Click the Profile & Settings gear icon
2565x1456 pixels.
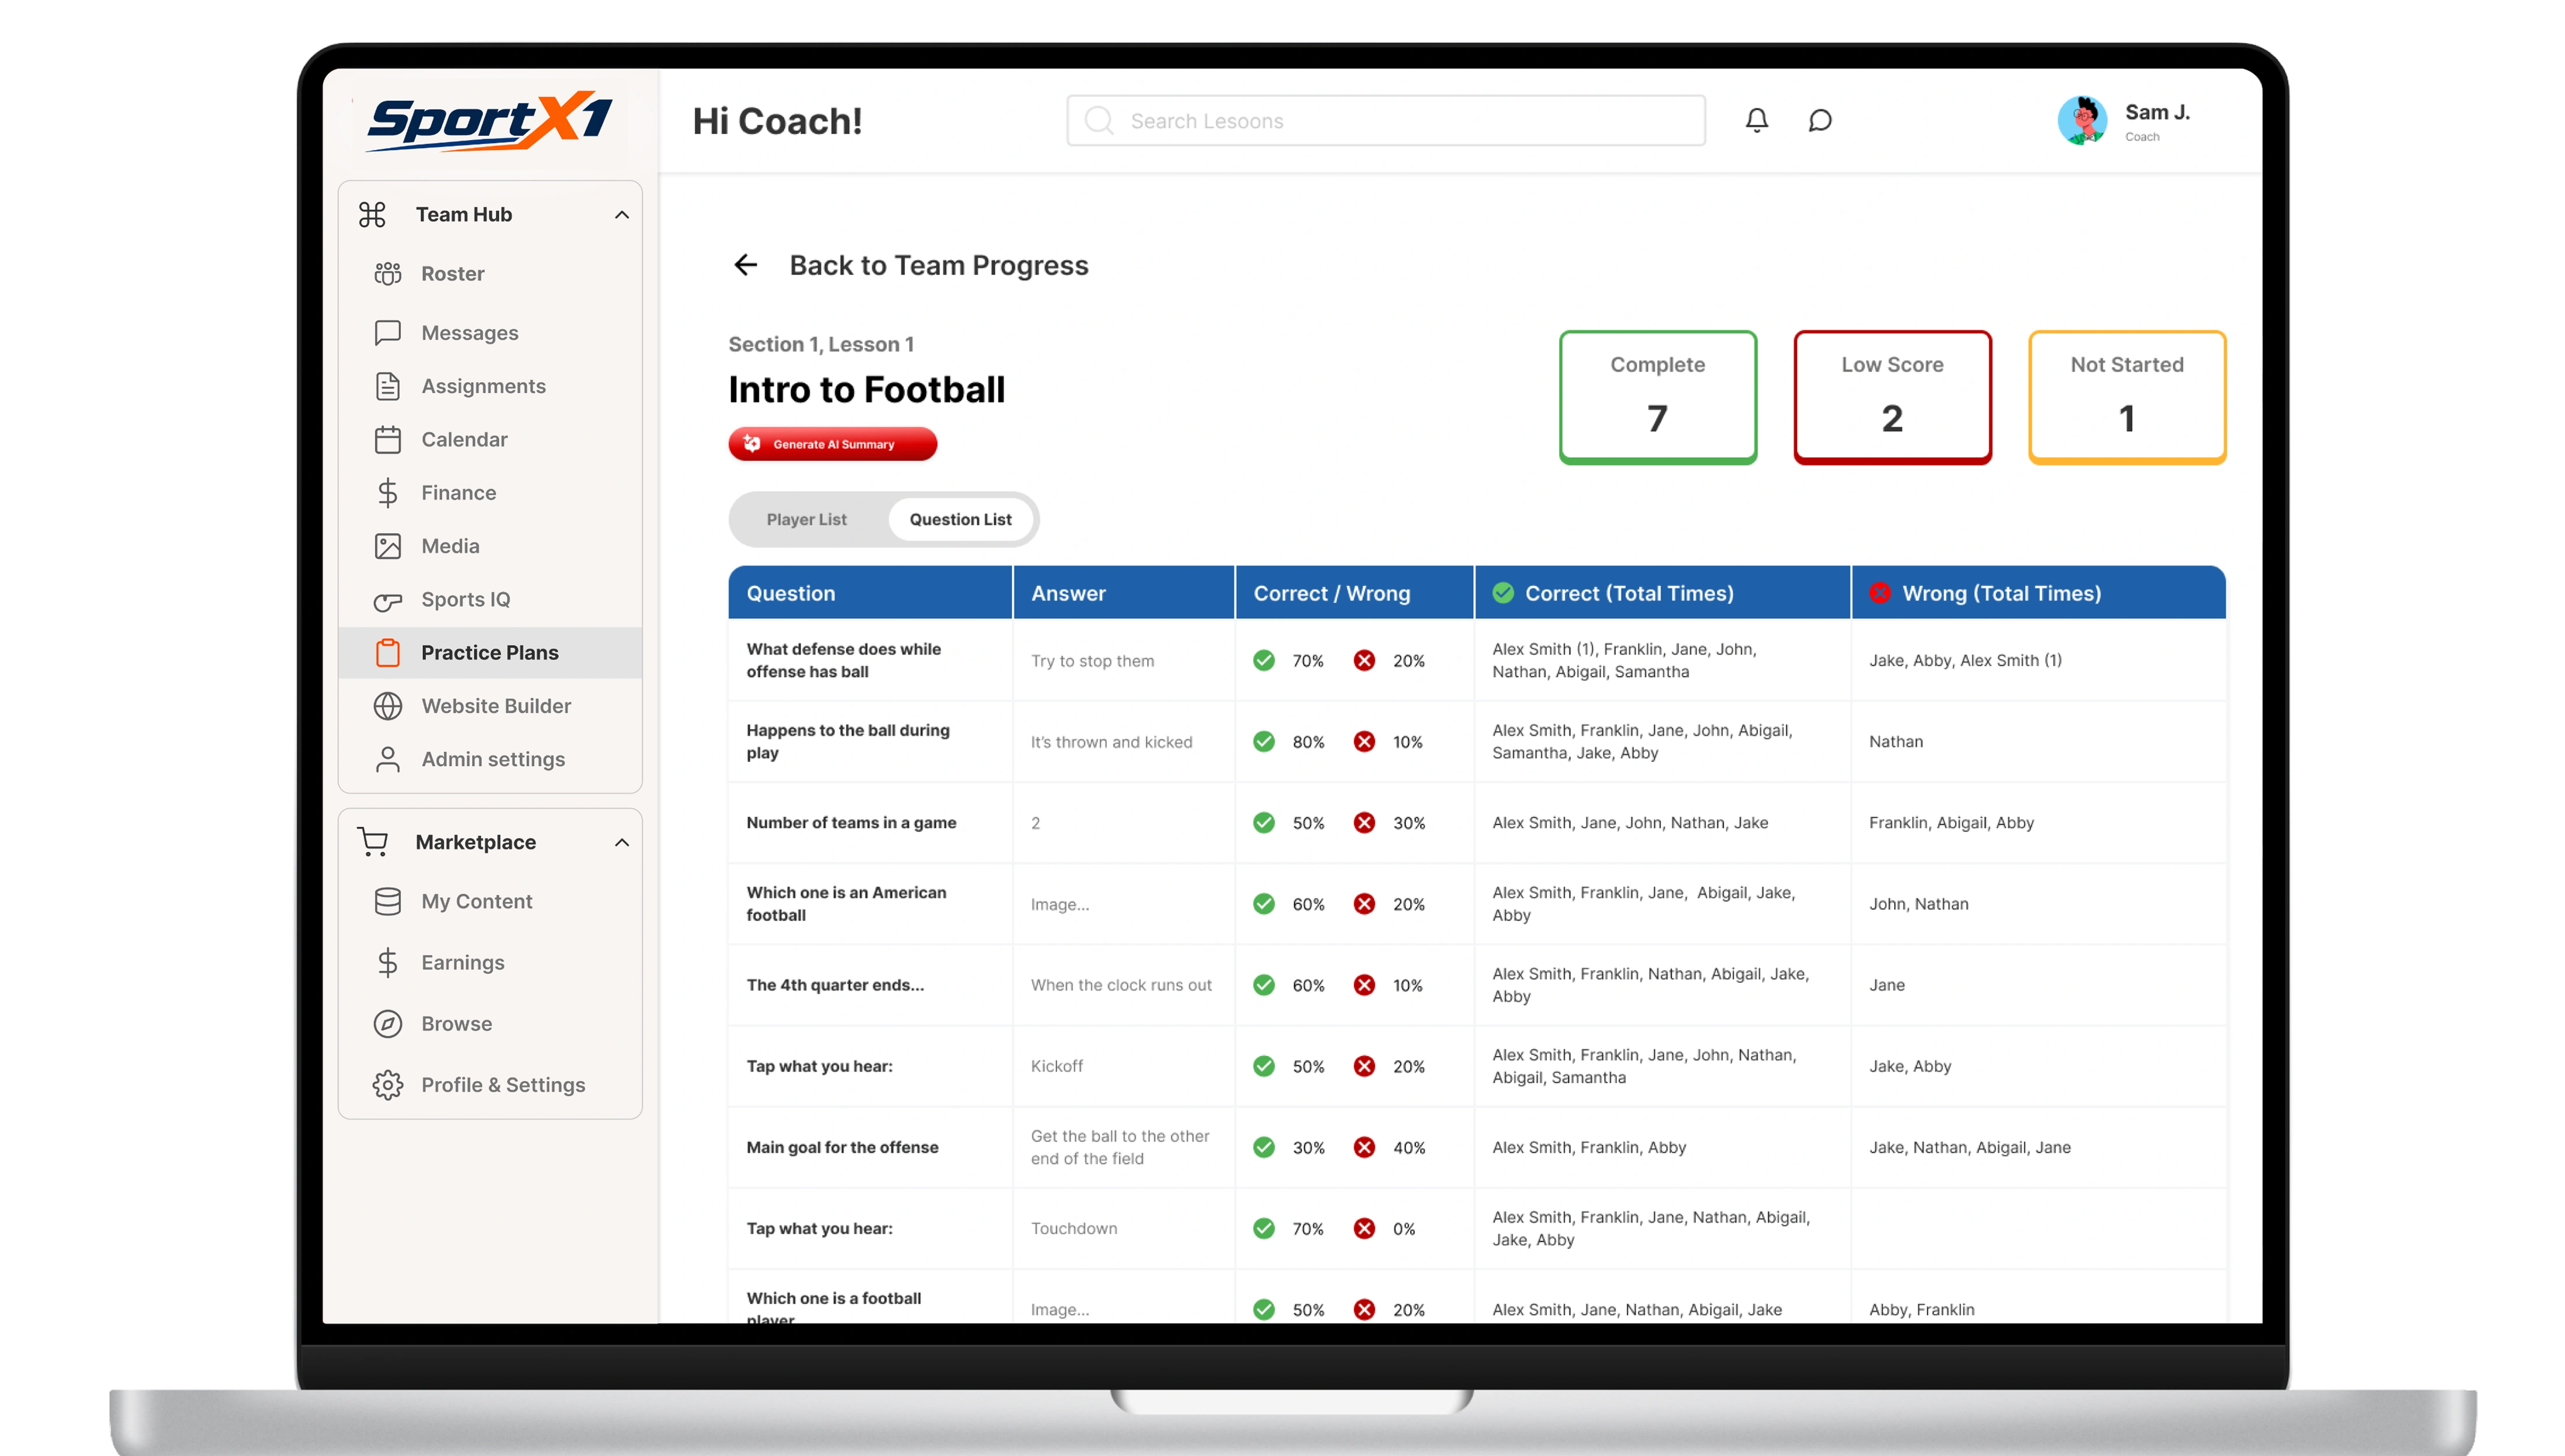click(388, 1084)
